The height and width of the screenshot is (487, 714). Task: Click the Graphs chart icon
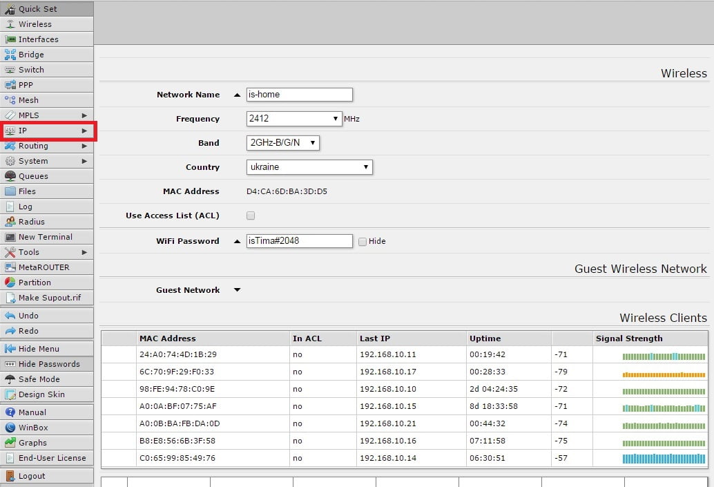click(x=10, y=443)
